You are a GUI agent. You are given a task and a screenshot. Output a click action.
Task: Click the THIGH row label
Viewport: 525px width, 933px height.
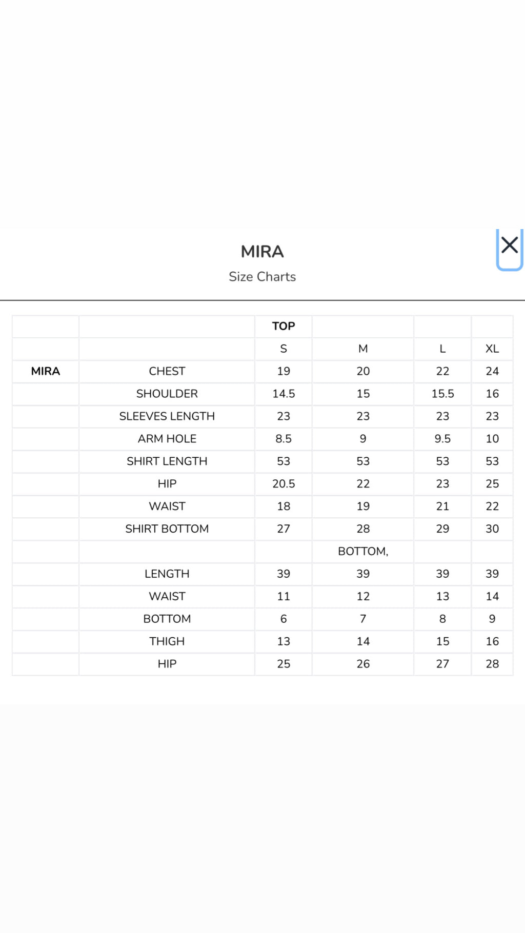pos(167,641)
